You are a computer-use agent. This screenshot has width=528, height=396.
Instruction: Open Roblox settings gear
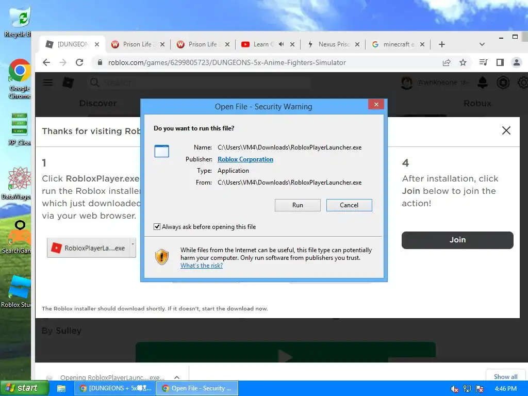pos(523,82)
